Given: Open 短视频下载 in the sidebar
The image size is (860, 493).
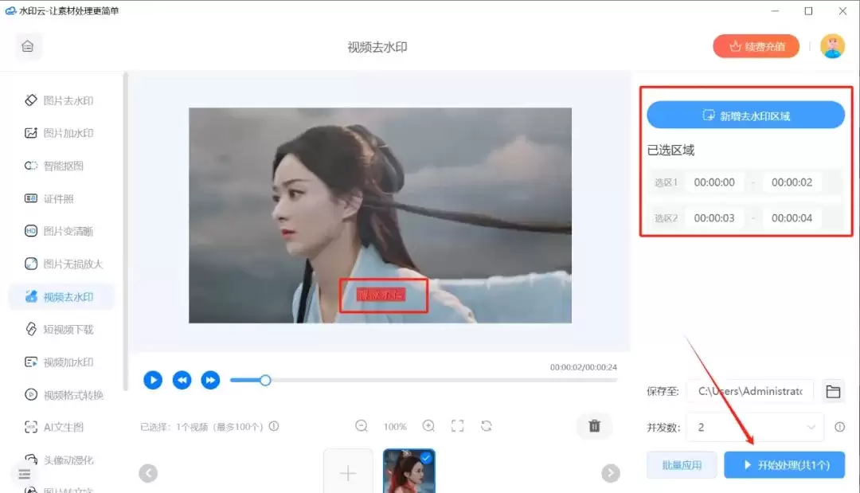Looking at the screenshot, I should point(59,329).
